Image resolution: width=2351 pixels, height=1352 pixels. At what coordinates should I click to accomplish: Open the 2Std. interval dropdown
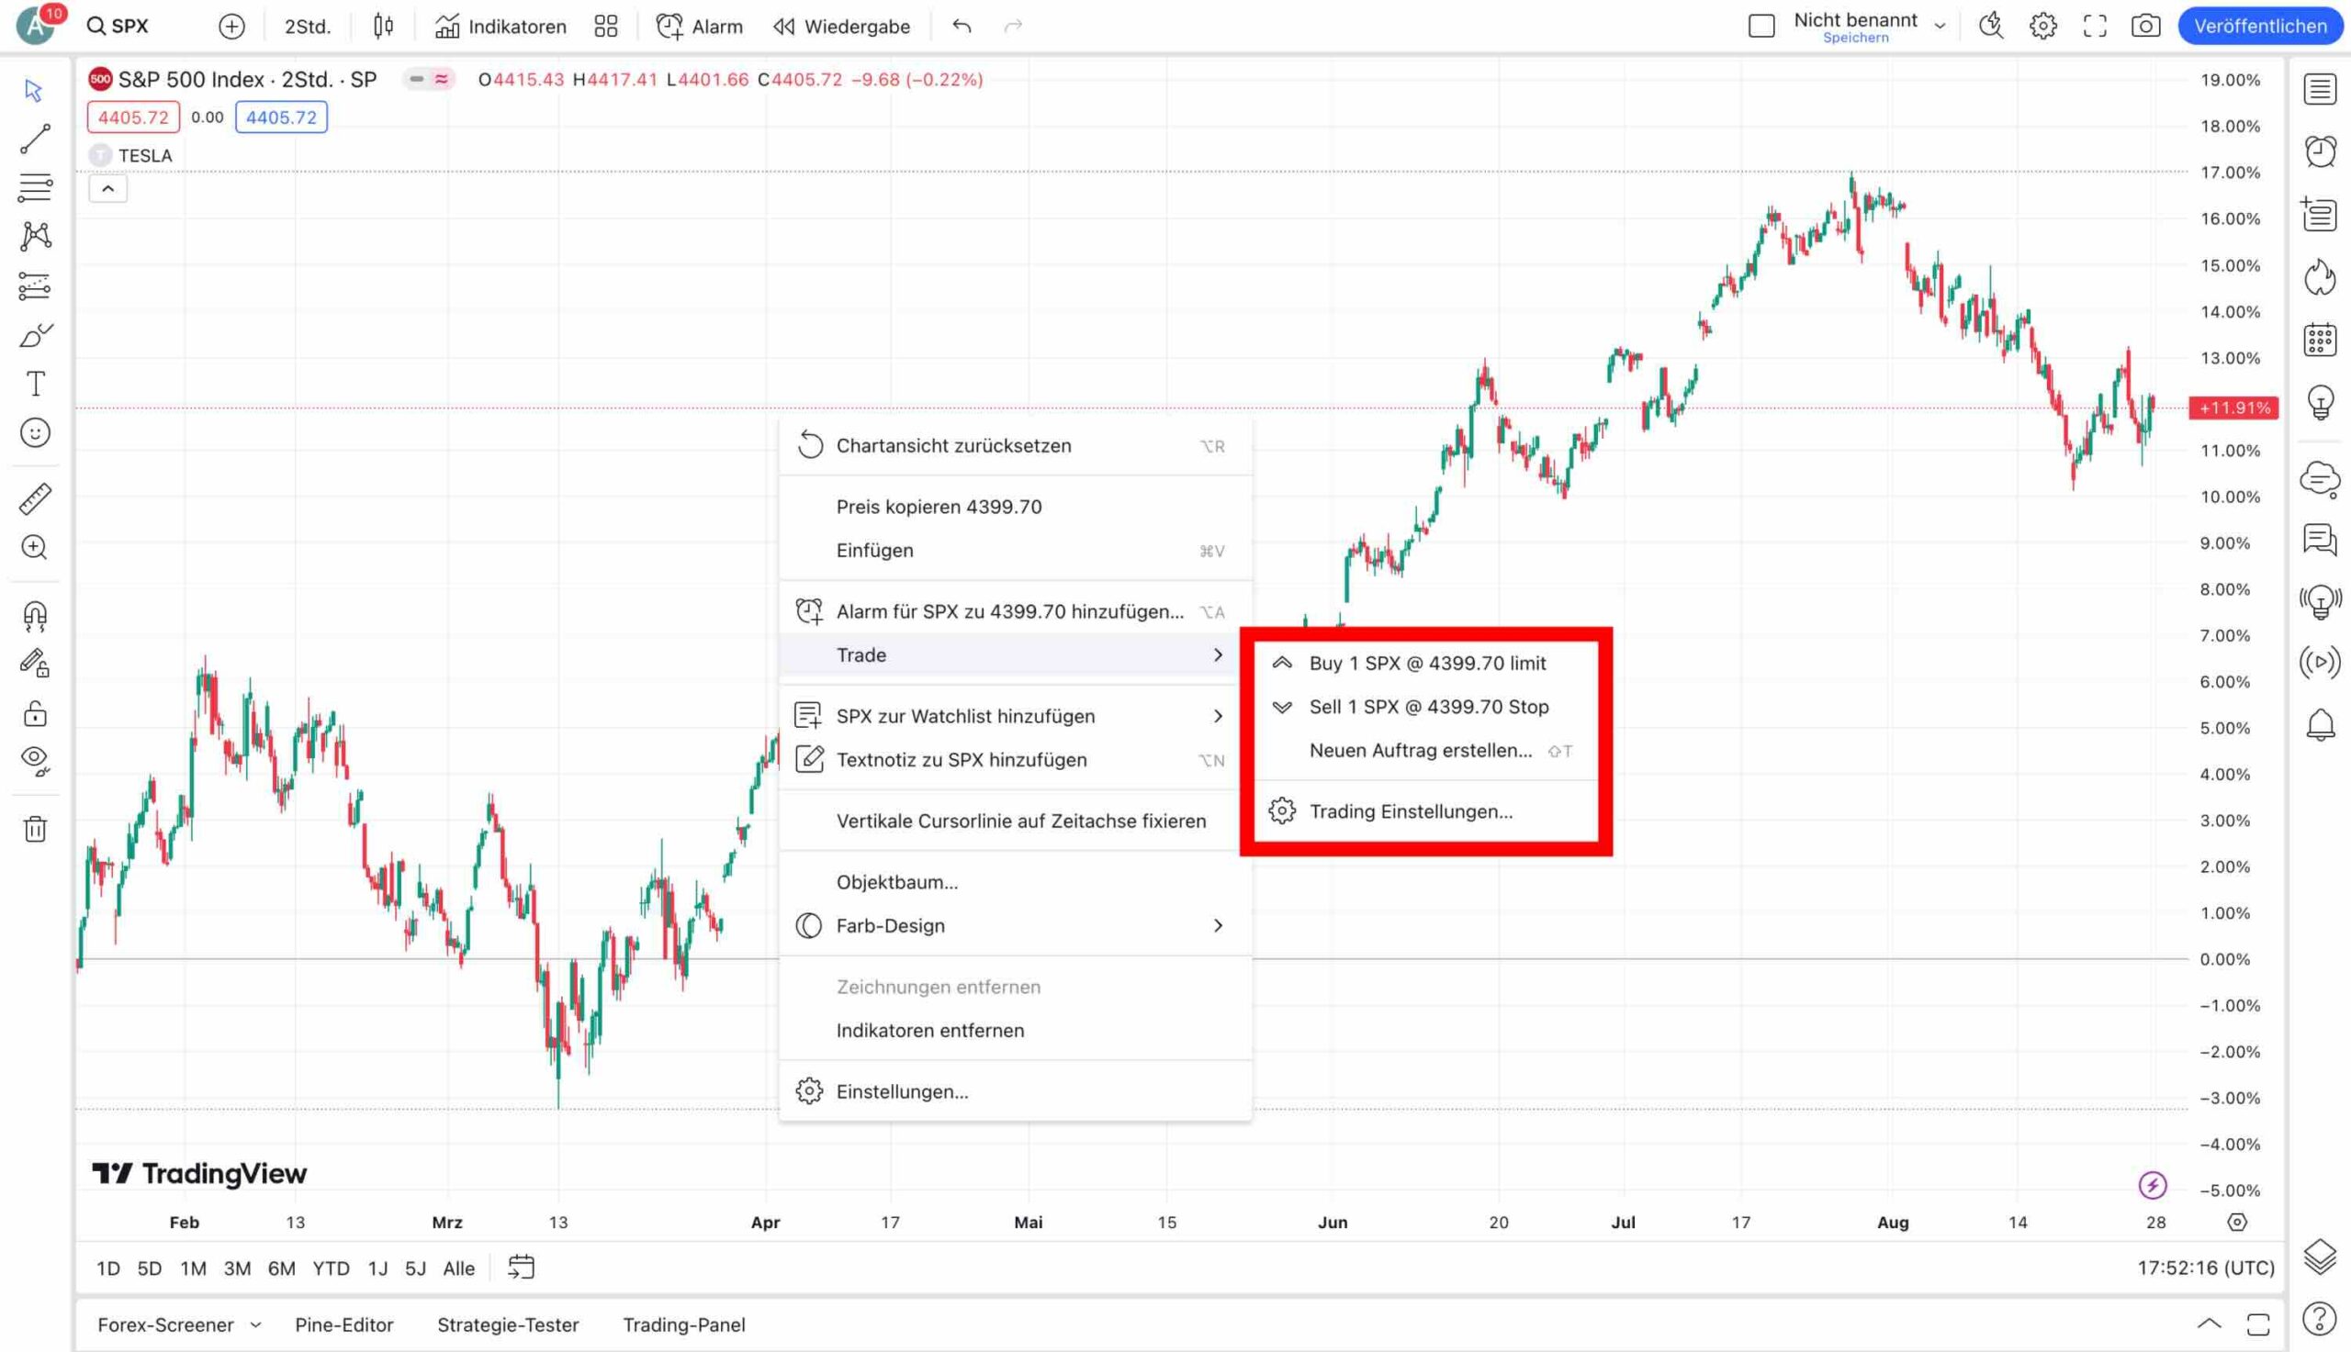(x=308, y=26)
